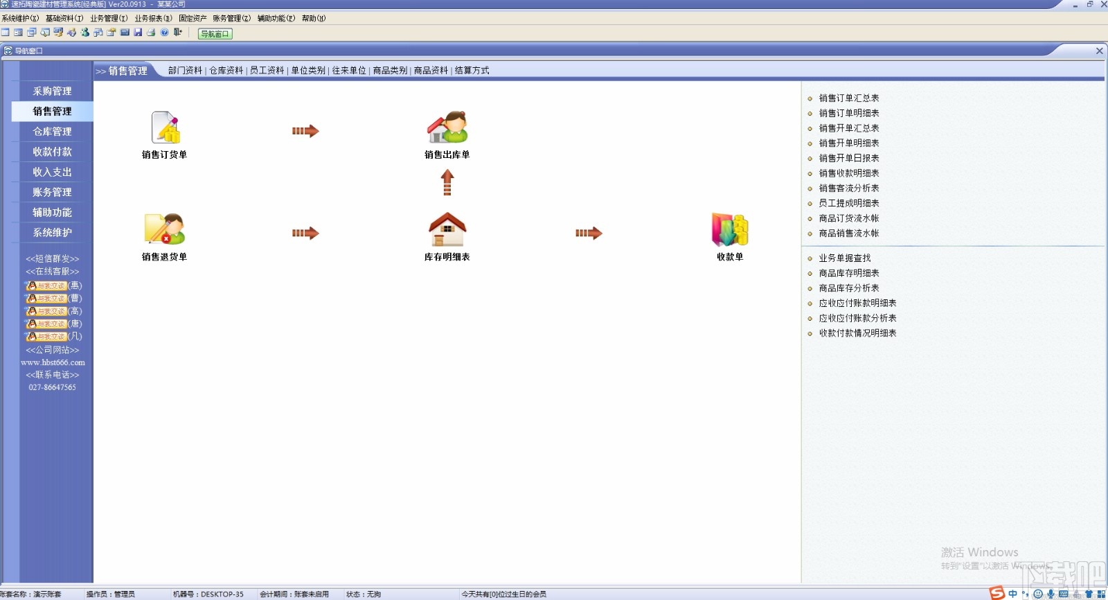Open the input method emoji smiley icon

[x=1038, y=594]
